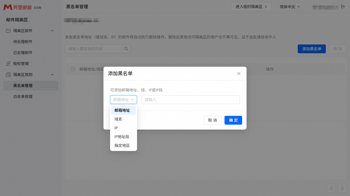Viewport: 350px width, 196px height.
Task: Click the Alibaba Mail logo
Action: point(22,7)
